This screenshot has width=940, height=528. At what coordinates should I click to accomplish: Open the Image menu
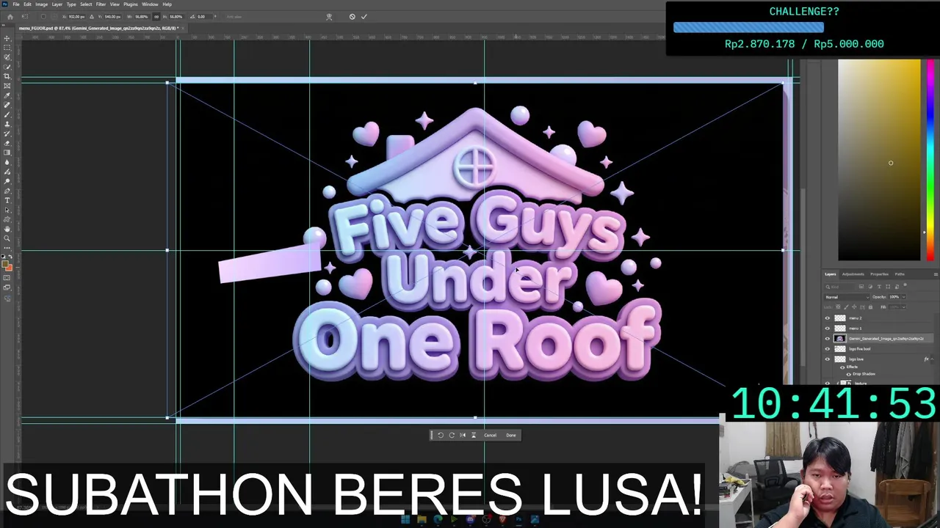tap(41, 4)
